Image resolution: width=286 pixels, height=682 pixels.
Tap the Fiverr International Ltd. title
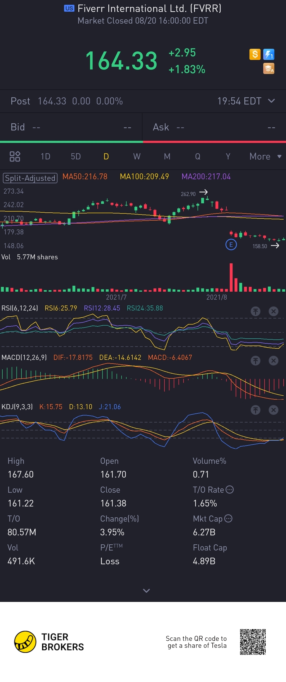coord(150,8)
